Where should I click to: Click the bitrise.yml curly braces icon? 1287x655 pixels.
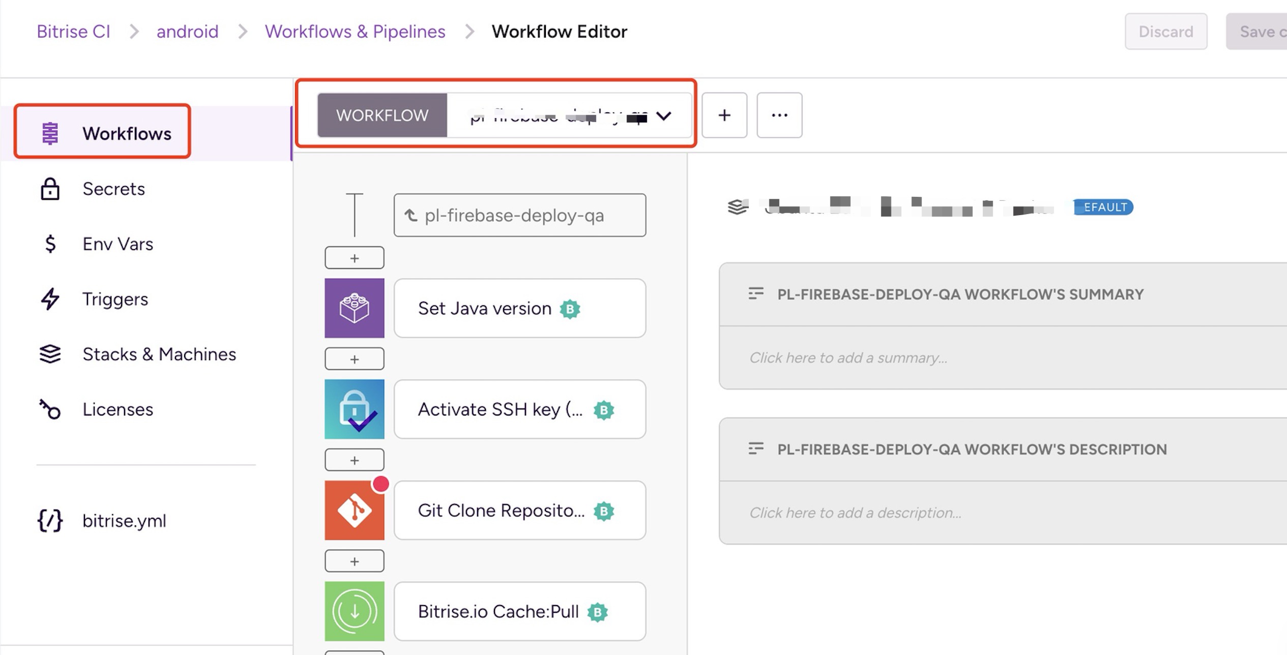pos(50,520)
